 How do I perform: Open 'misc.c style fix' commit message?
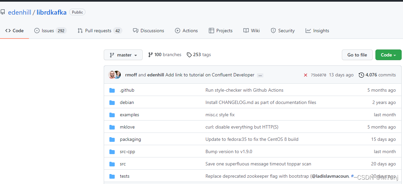coord(220,115)
